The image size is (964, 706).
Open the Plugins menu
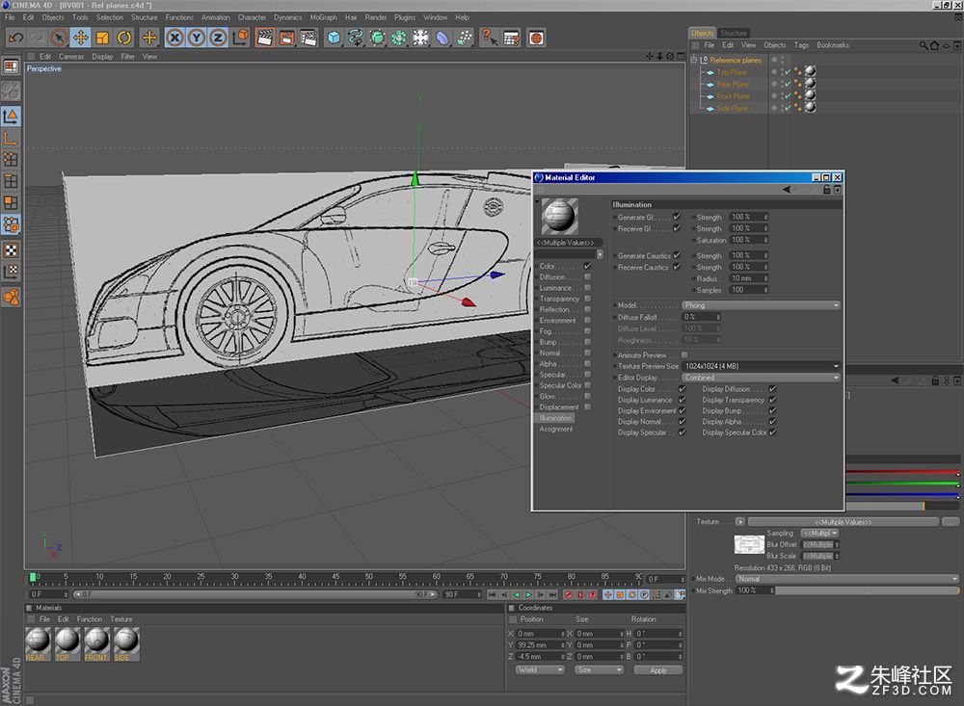click(x=405, y=17)
